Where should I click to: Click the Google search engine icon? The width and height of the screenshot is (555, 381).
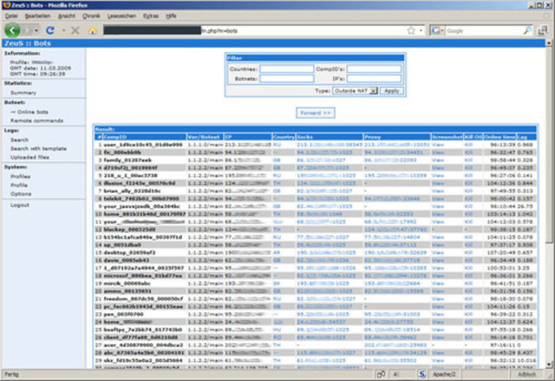pyautogui.click(x=436, y=29)
